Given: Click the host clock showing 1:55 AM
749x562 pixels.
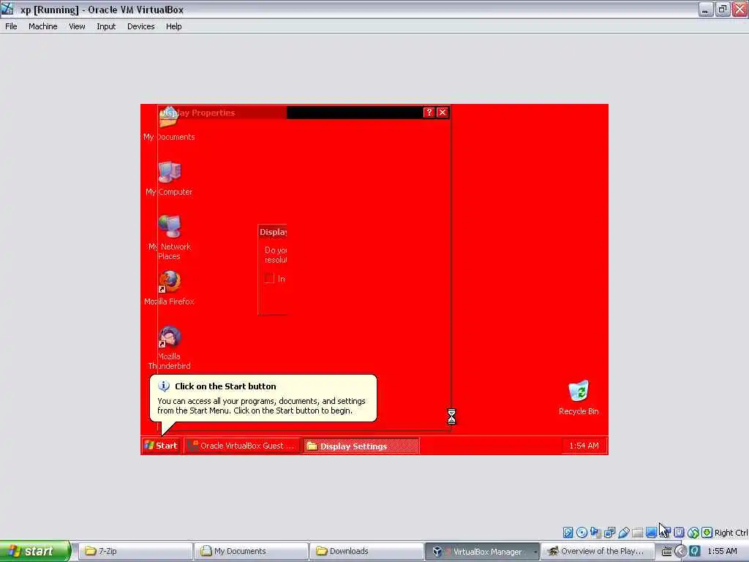Looking at the screenshot, I should tap(722, 551).
